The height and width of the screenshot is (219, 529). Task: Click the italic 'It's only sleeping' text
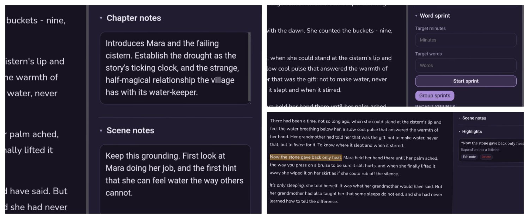[287, 185]
